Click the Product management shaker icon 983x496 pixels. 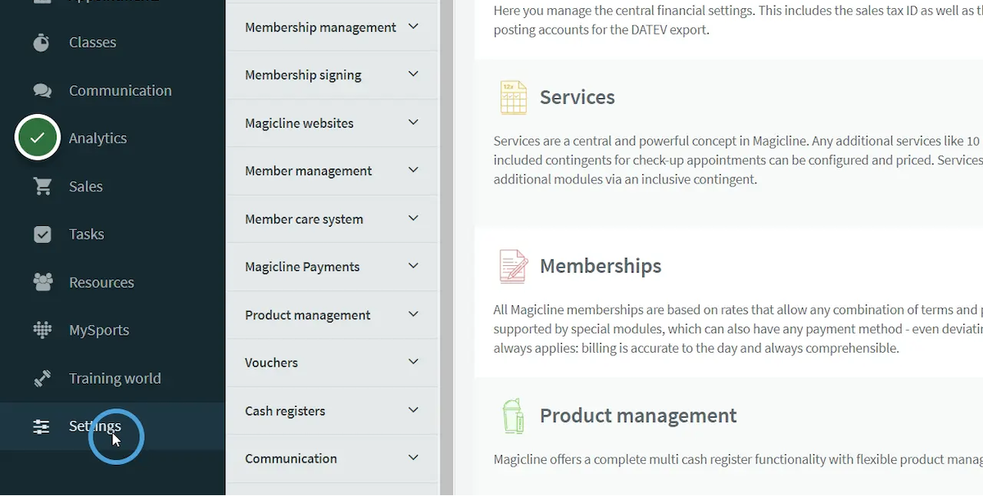click(x=513, y=416)
